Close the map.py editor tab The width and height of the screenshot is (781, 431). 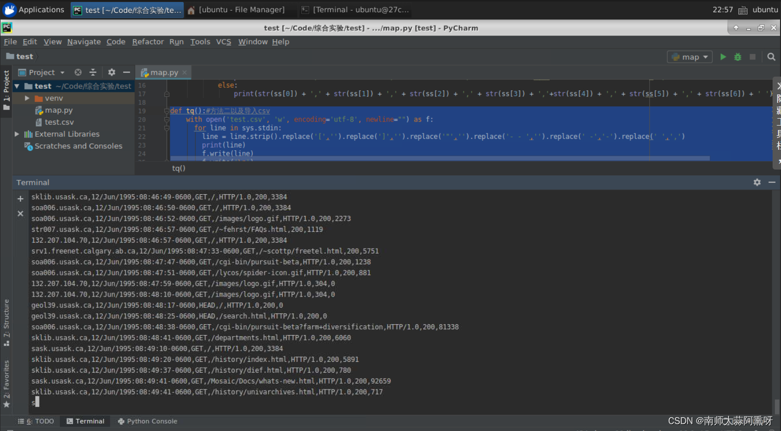click(184, 73)
